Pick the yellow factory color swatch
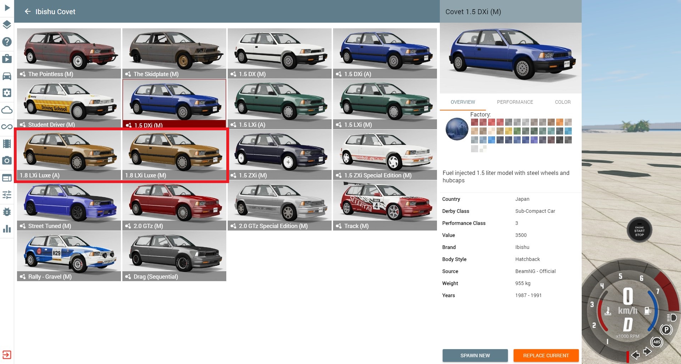This screenshot has width=681, height=364. (x=509, y=131)
